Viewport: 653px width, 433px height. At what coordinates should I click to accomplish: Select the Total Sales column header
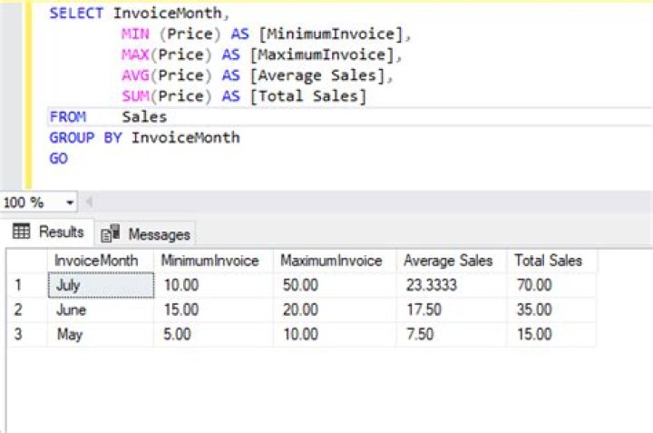point(551,261)
